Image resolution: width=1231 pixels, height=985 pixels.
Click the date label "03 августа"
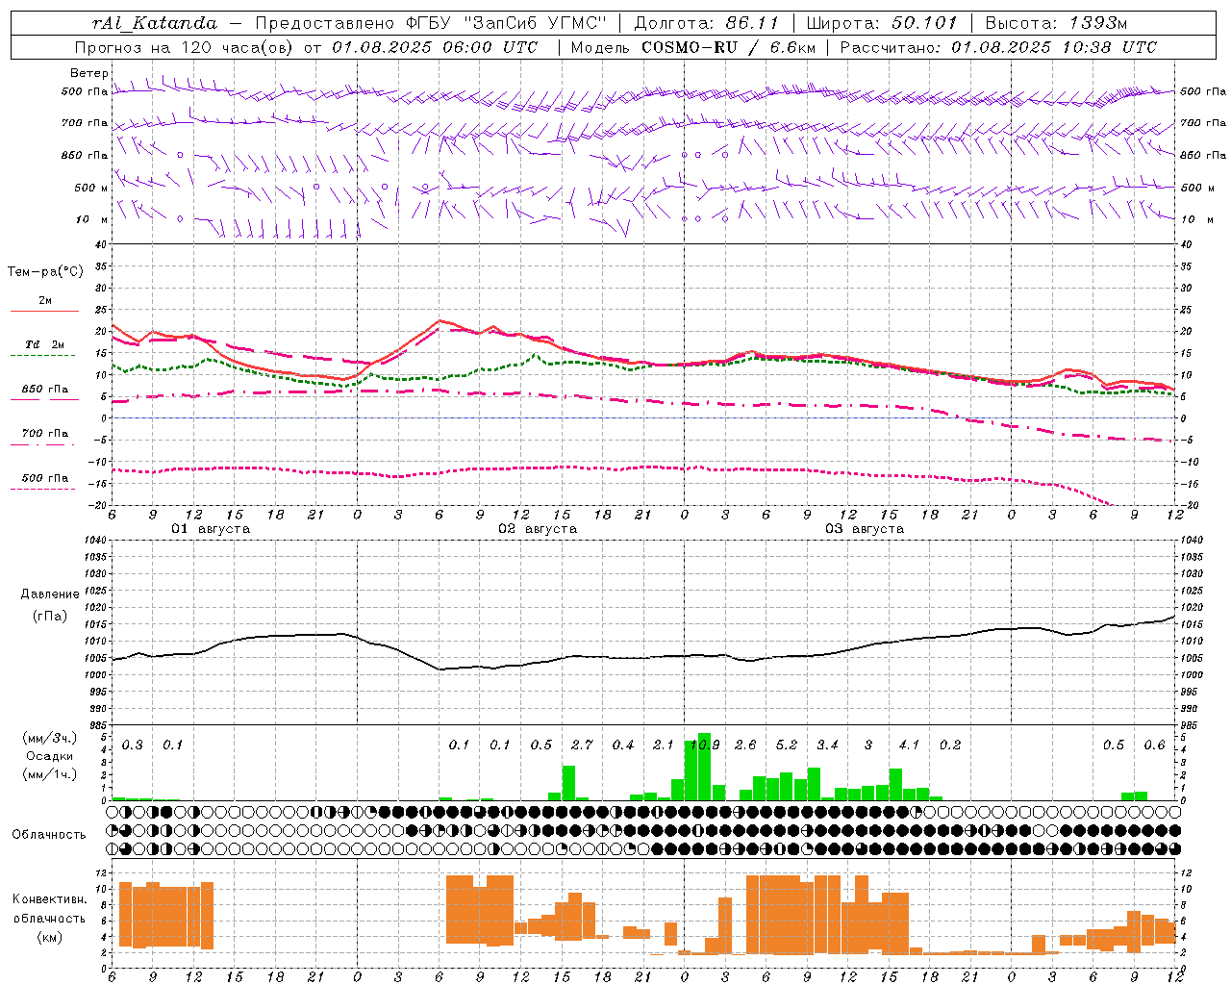tap(865, 529)
